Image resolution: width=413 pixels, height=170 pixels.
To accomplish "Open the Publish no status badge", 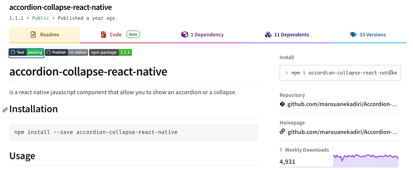I will coord(67,52).
